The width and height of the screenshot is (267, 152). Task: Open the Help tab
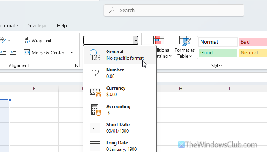coord(62,26)
